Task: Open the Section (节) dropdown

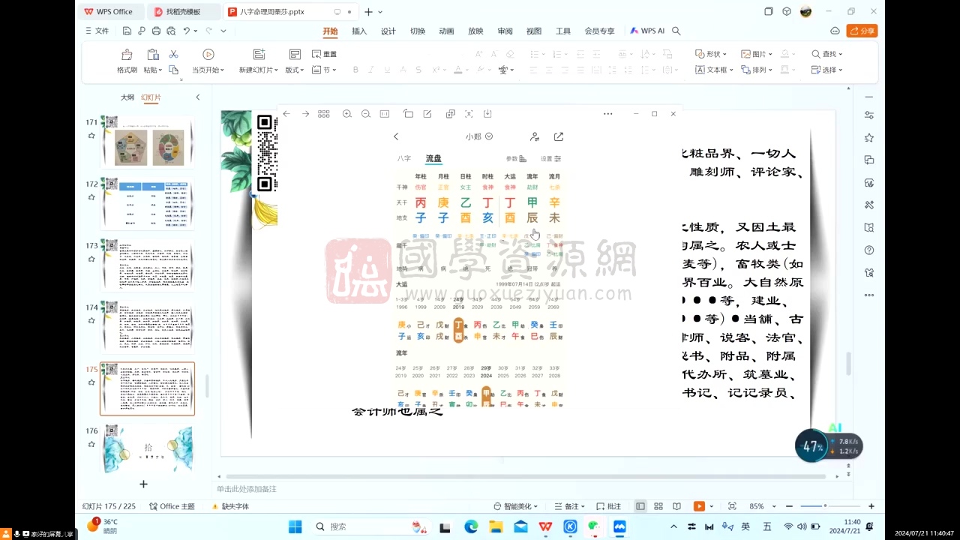Action: click(x=324, y=70)
